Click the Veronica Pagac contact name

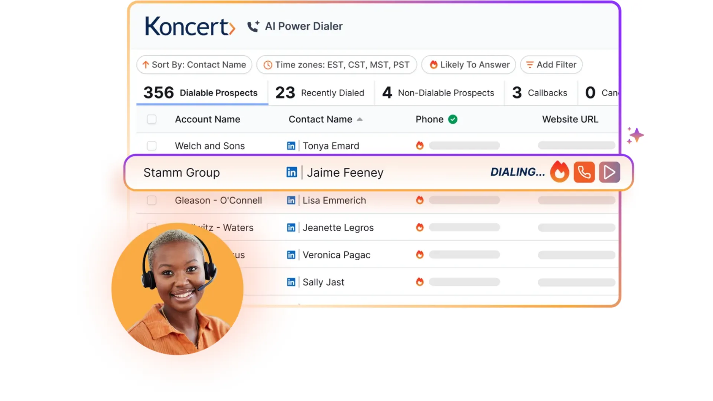(x=336, y=255)
